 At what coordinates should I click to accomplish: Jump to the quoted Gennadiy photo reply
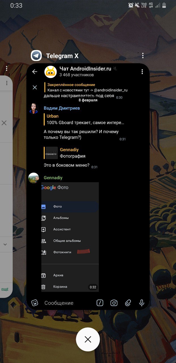click(x=66, y=153)
